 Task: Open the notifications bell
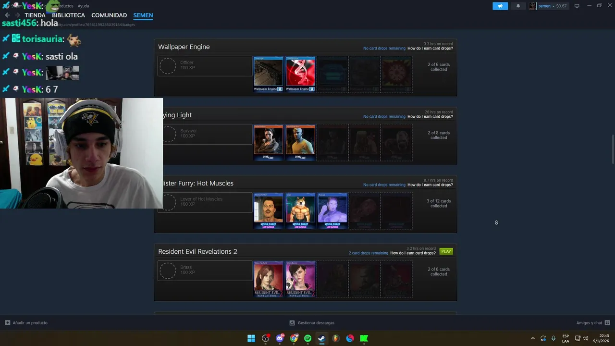[x=518, y=6]
